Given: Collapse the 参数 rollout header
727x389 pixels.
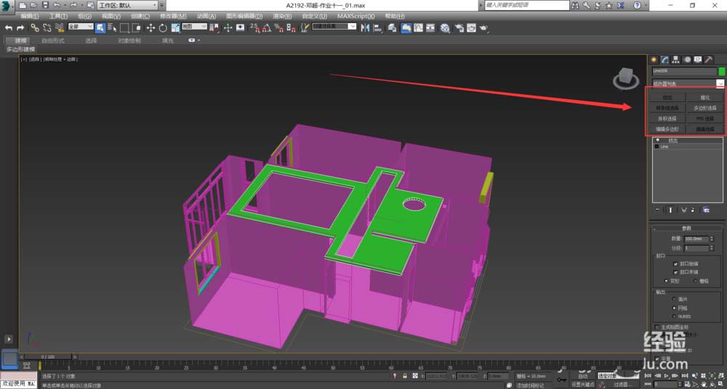Looking at the screenshot, I should point(687,229).
